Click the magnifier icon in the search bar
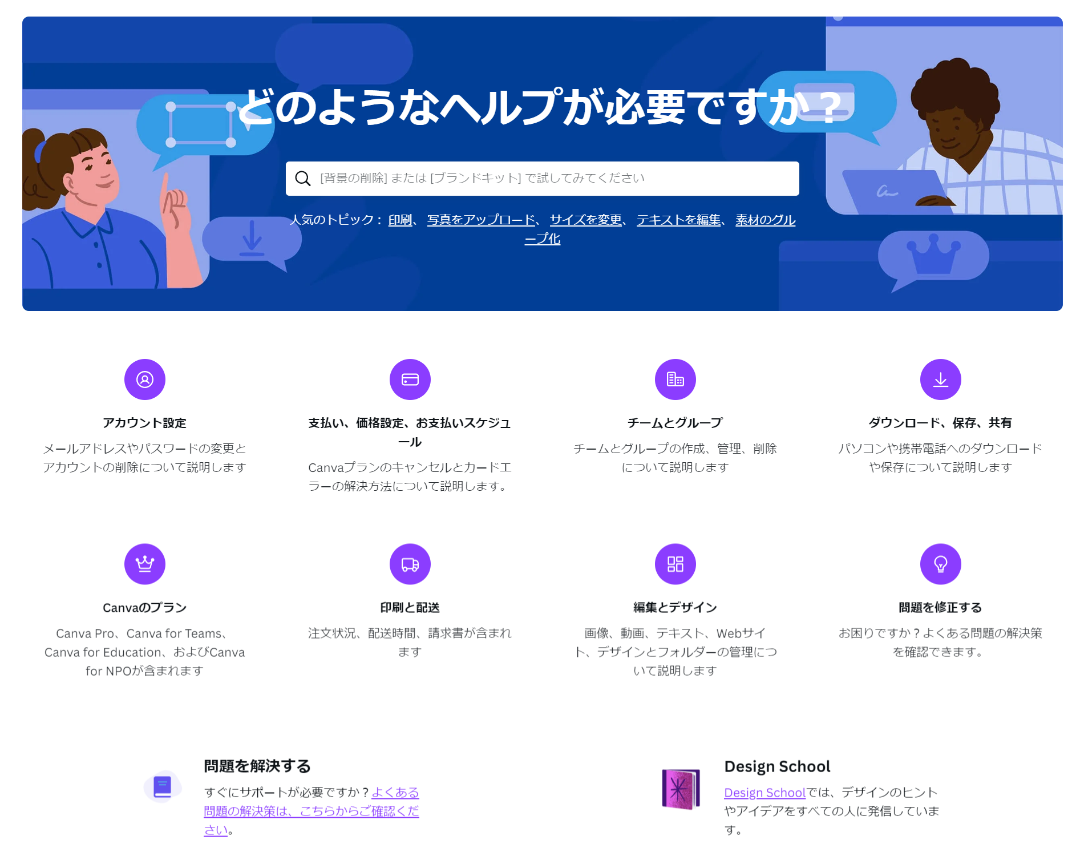Screen dimensions: 1072x856 tap(303, 179)
